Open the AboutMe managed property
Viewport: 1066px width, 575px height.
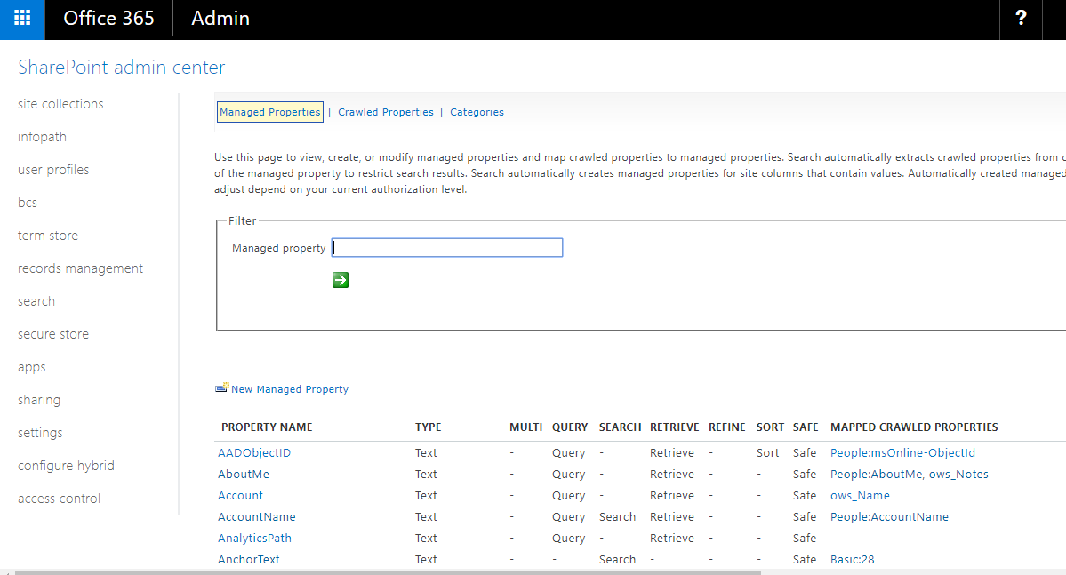pyautogui.click(x=244, y=475)
